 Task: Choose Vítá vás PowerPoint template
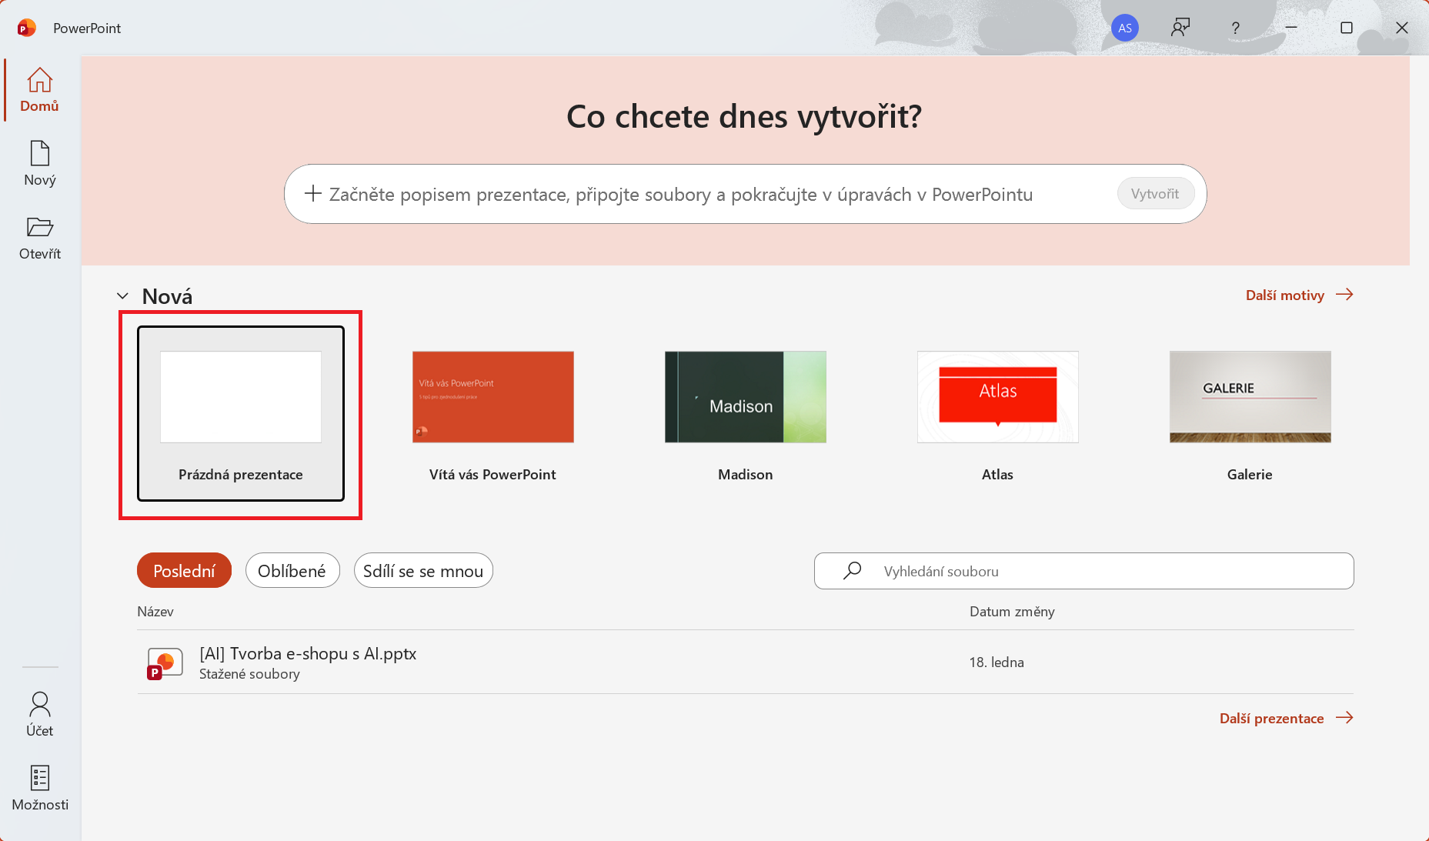point(493,413)
